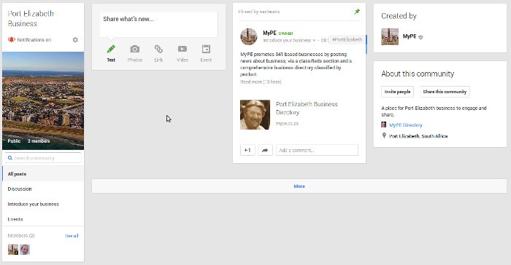Viewport: 511px width, 265px height.
Task: Share the MyPE post with arrow icon
Action: 265,150
